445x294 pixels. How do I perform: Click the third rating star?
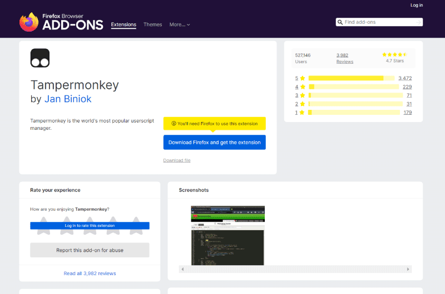coord(90,226)
